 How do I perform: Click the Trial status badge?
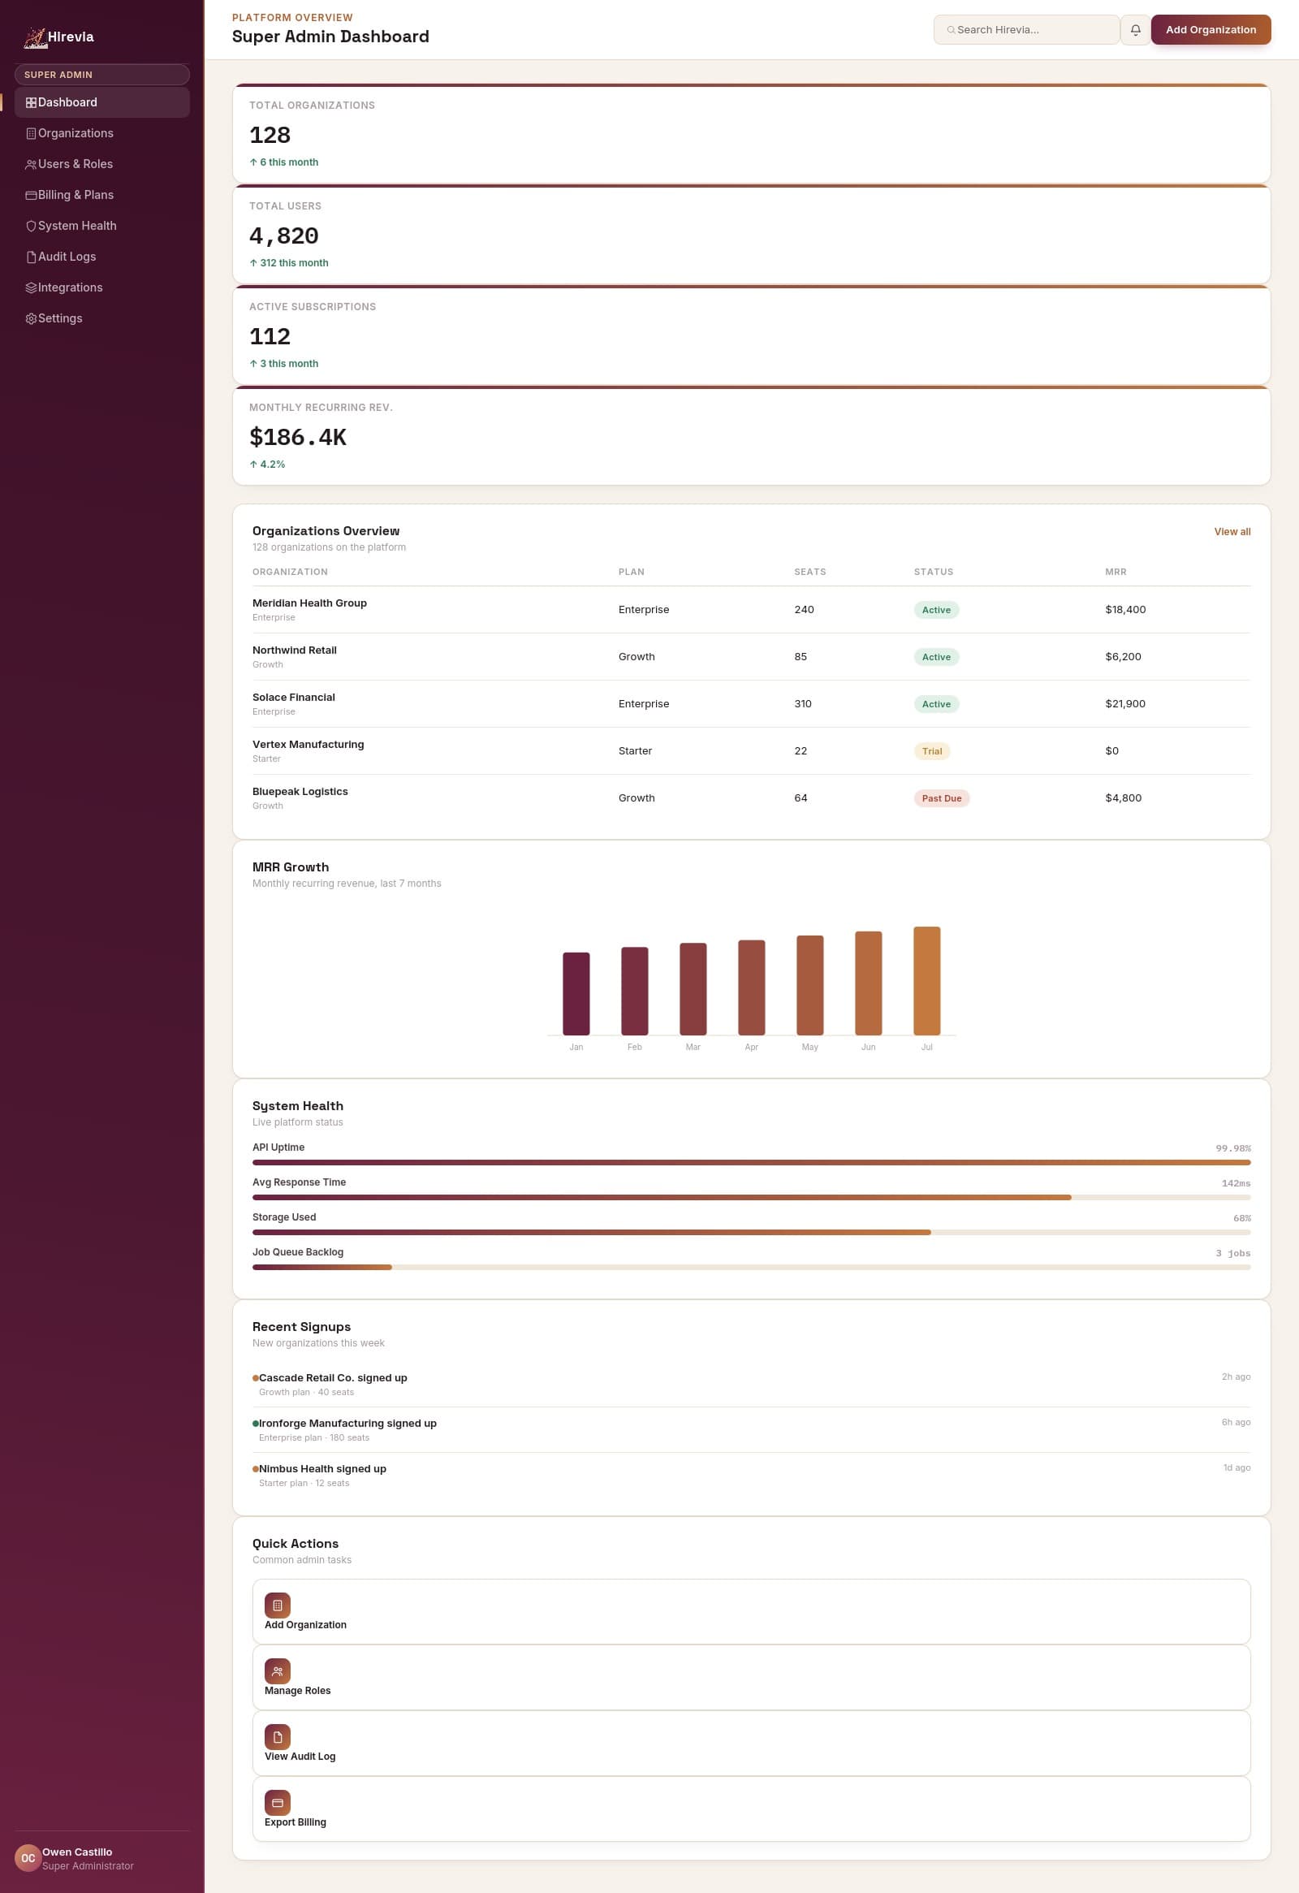[932, 752]
